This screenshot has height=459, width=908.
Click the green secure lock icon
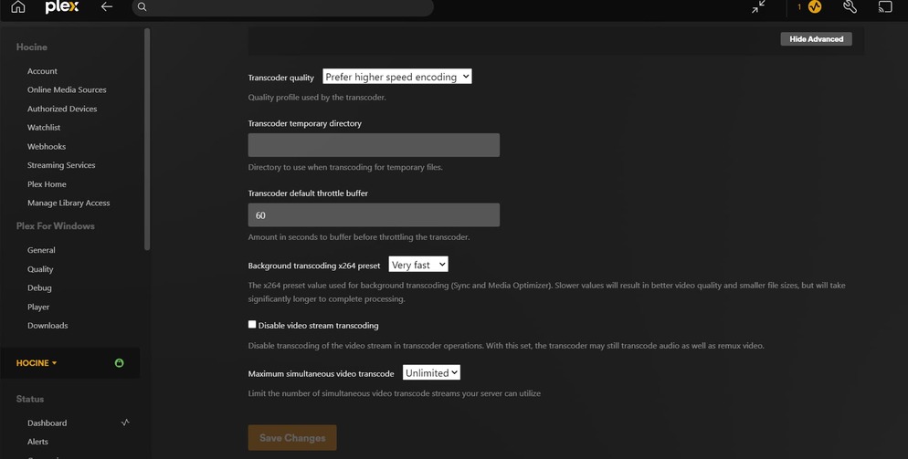coord(120,363)
